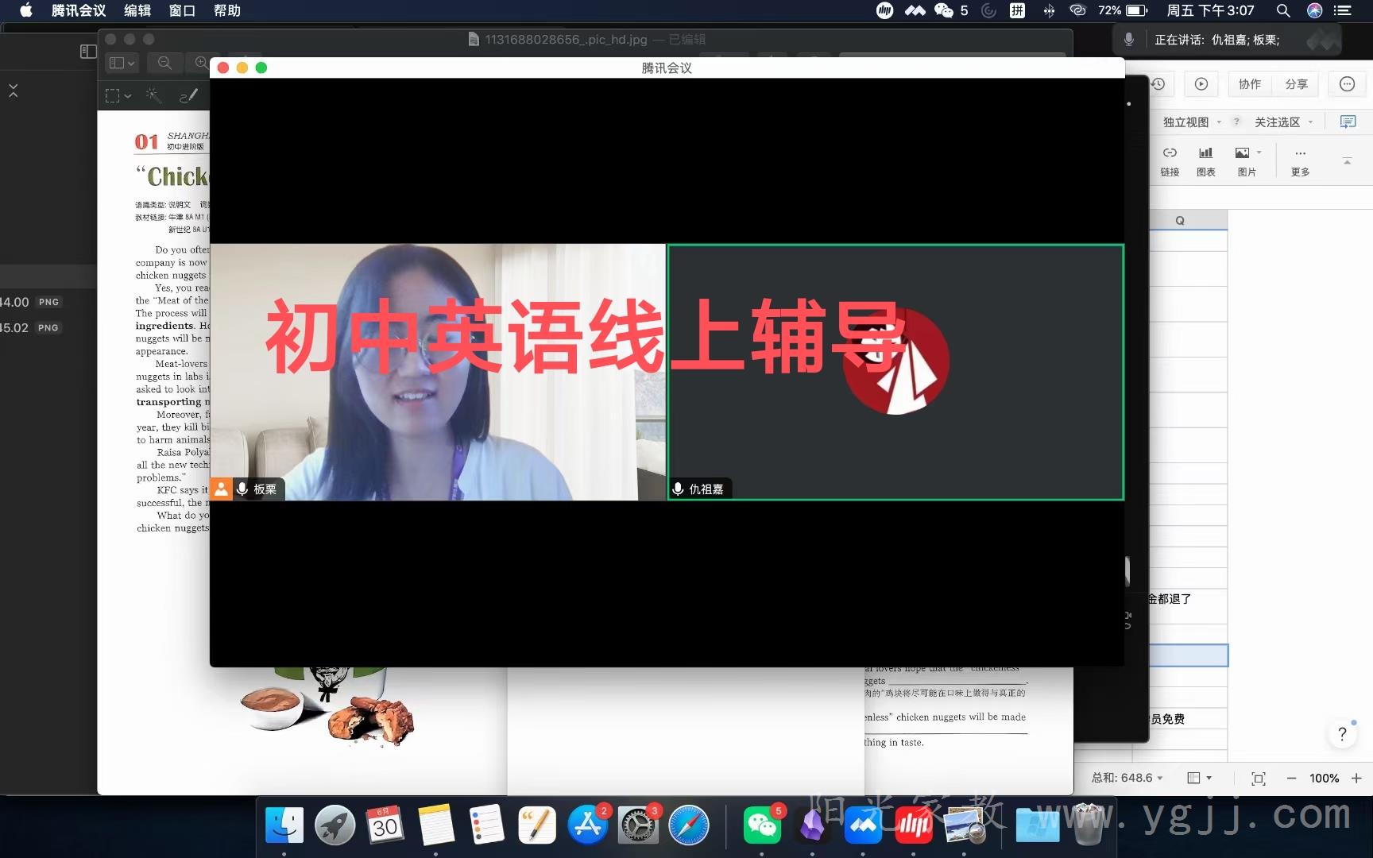
Task: Click the Apple menu
Action: coord(25,10)
